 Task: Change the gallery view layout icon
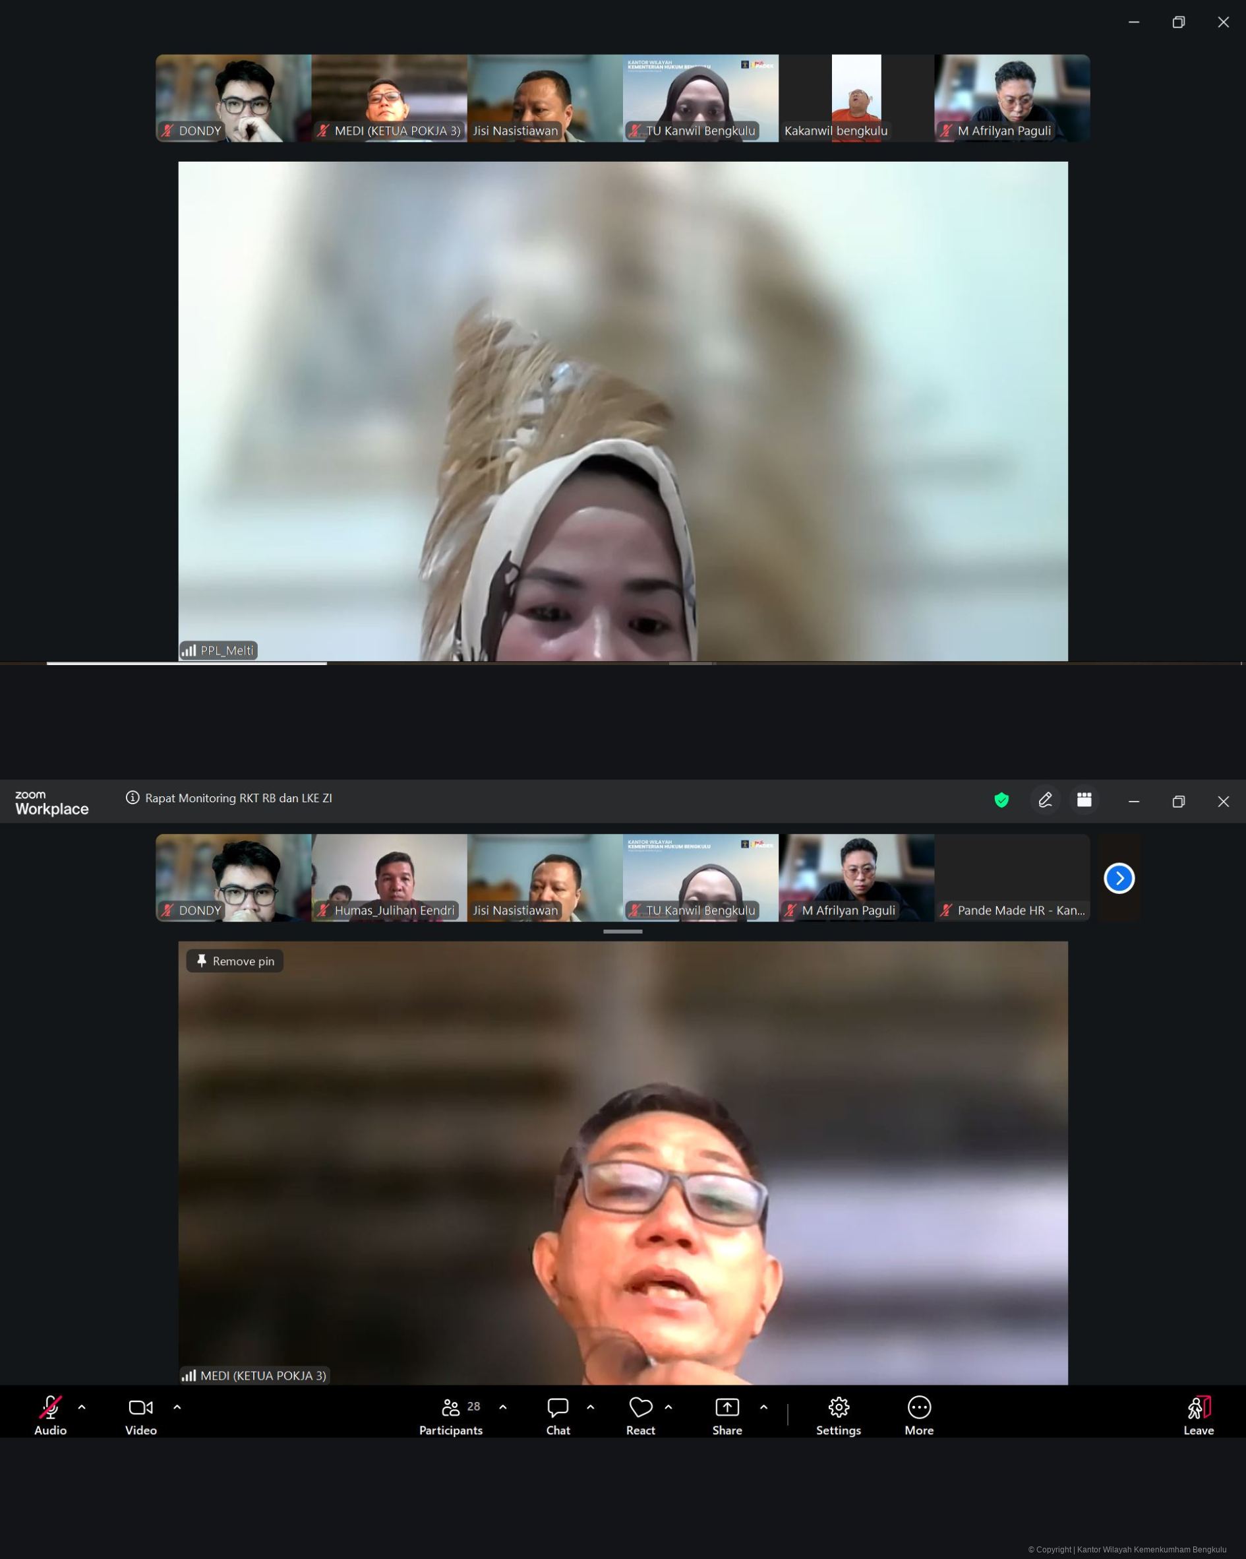tap(1084, 800)
